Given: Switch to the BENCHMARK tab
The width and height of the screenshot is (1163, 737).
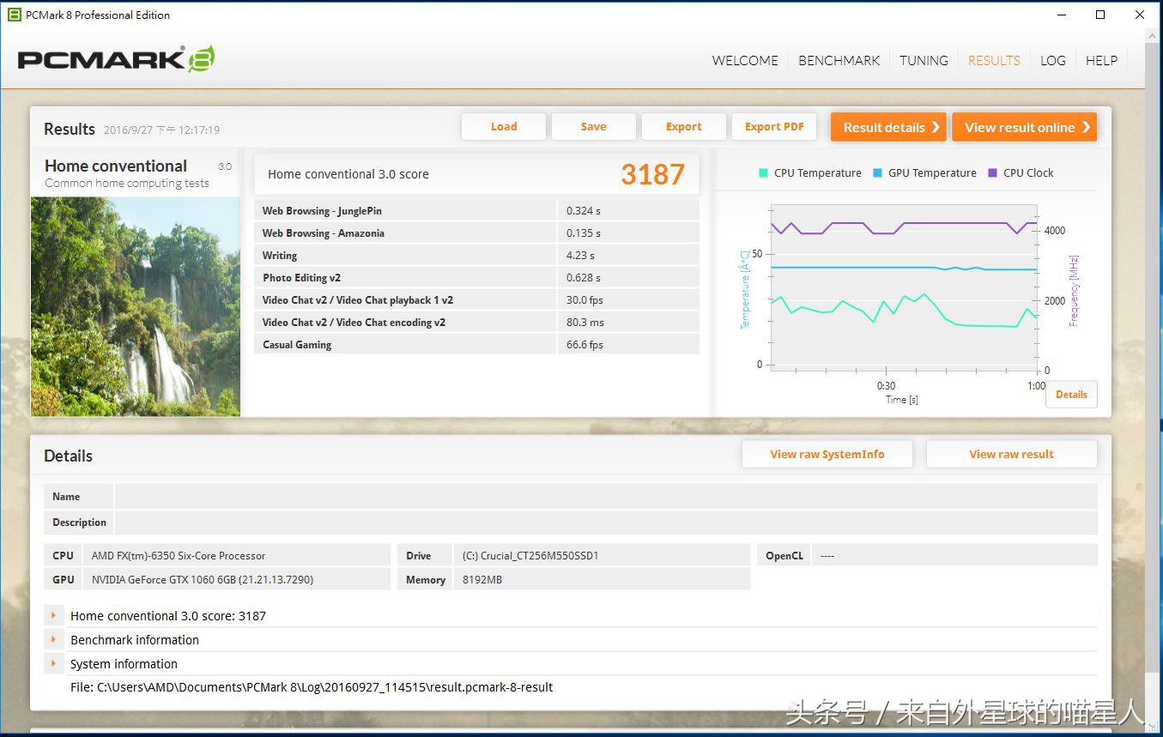Looking at the screenshot, I should pyautogui.click(x=839, y=60).
